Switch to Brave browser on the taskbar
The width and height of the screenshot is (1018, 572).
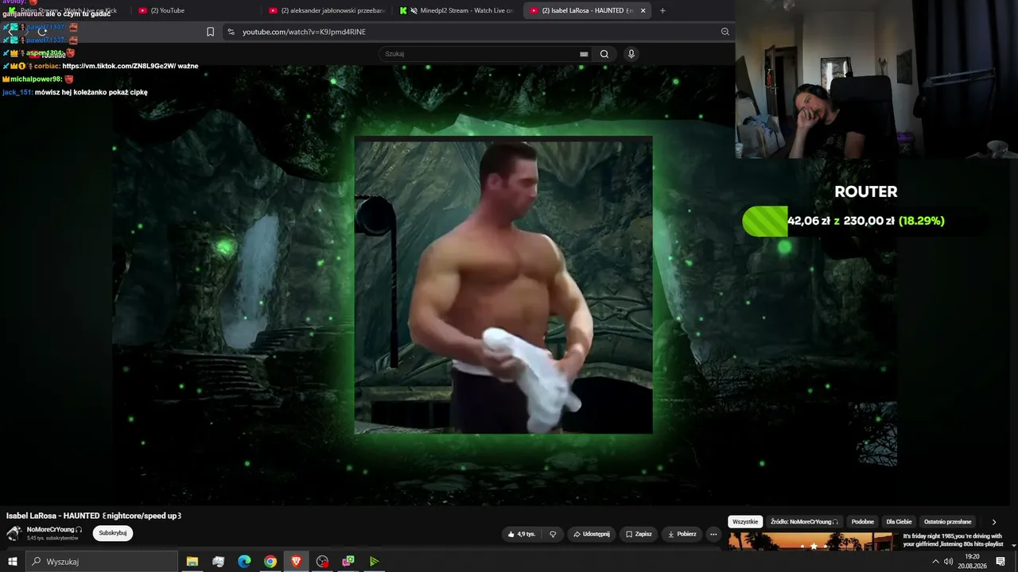click(x=297, y=562)
